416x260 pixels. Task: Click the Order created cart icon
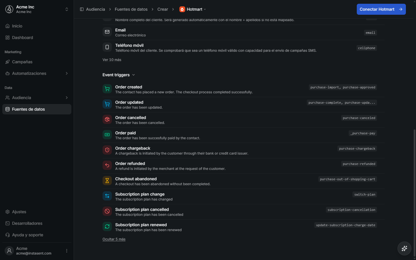[x=107, y=89]
